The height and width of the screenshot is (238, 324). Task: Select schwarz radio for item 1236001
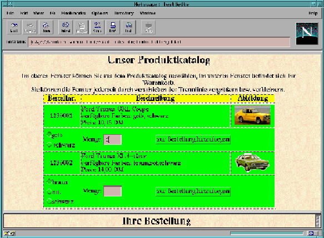tap(49, 145)
